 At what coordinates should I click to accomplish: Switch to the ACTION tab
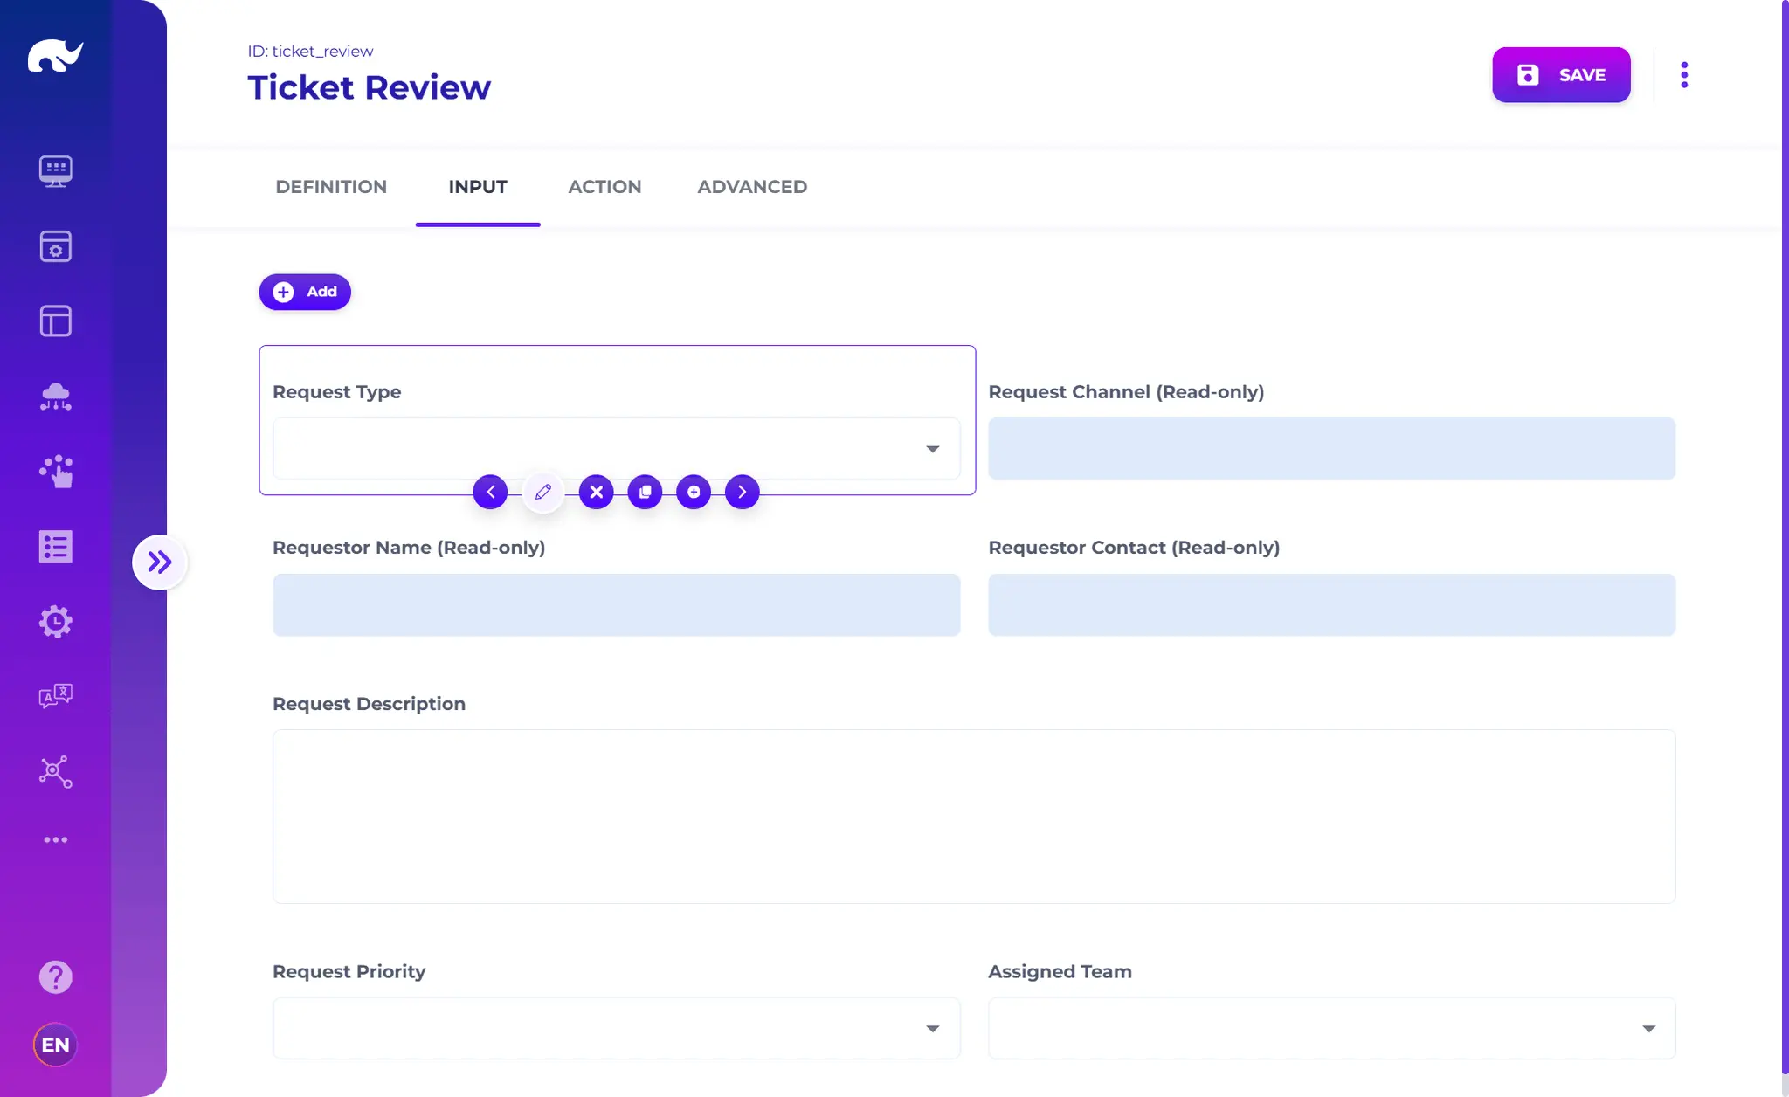coord(604,187)
